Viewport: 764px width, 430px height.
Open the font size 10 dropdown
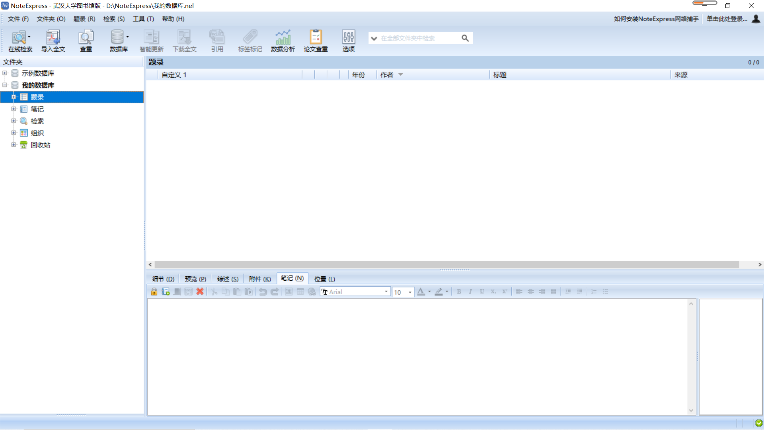pos(410,292)
